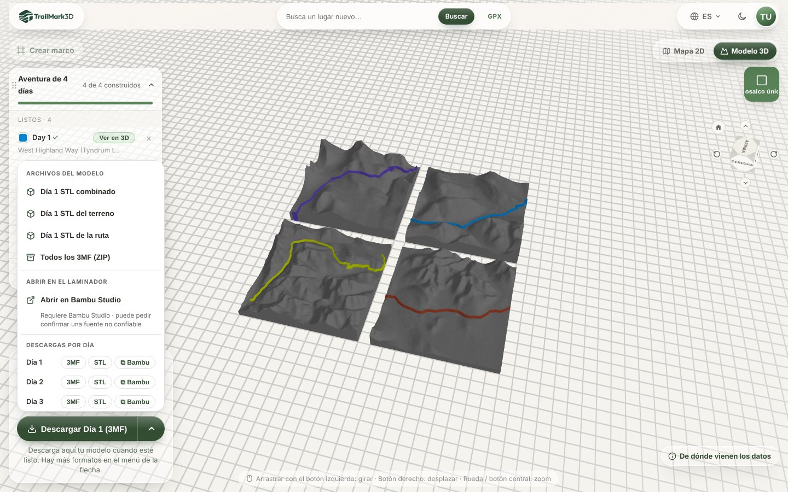Select Día 1 STL de la ruta
The width and height of the screenshot is (788, 492).
[91, 236]
